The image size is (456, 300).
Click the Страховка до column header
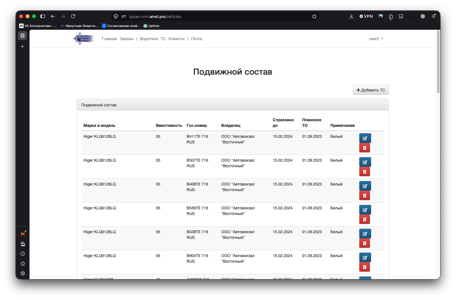click(283, 123)
